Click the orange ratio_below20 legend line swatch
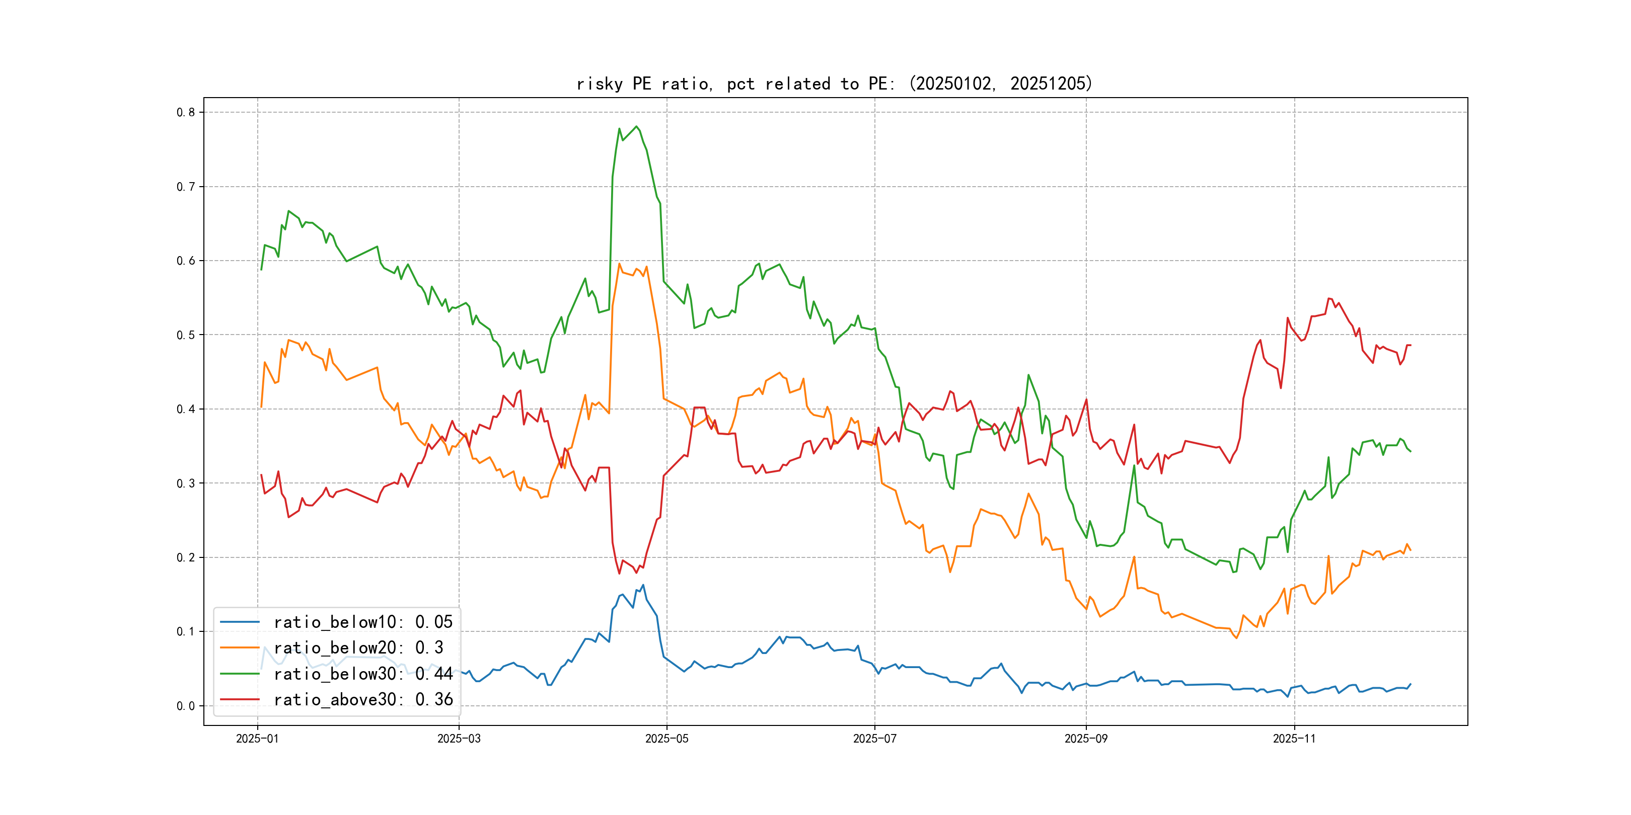This screenshot has width=1631, height=815. 239,648
